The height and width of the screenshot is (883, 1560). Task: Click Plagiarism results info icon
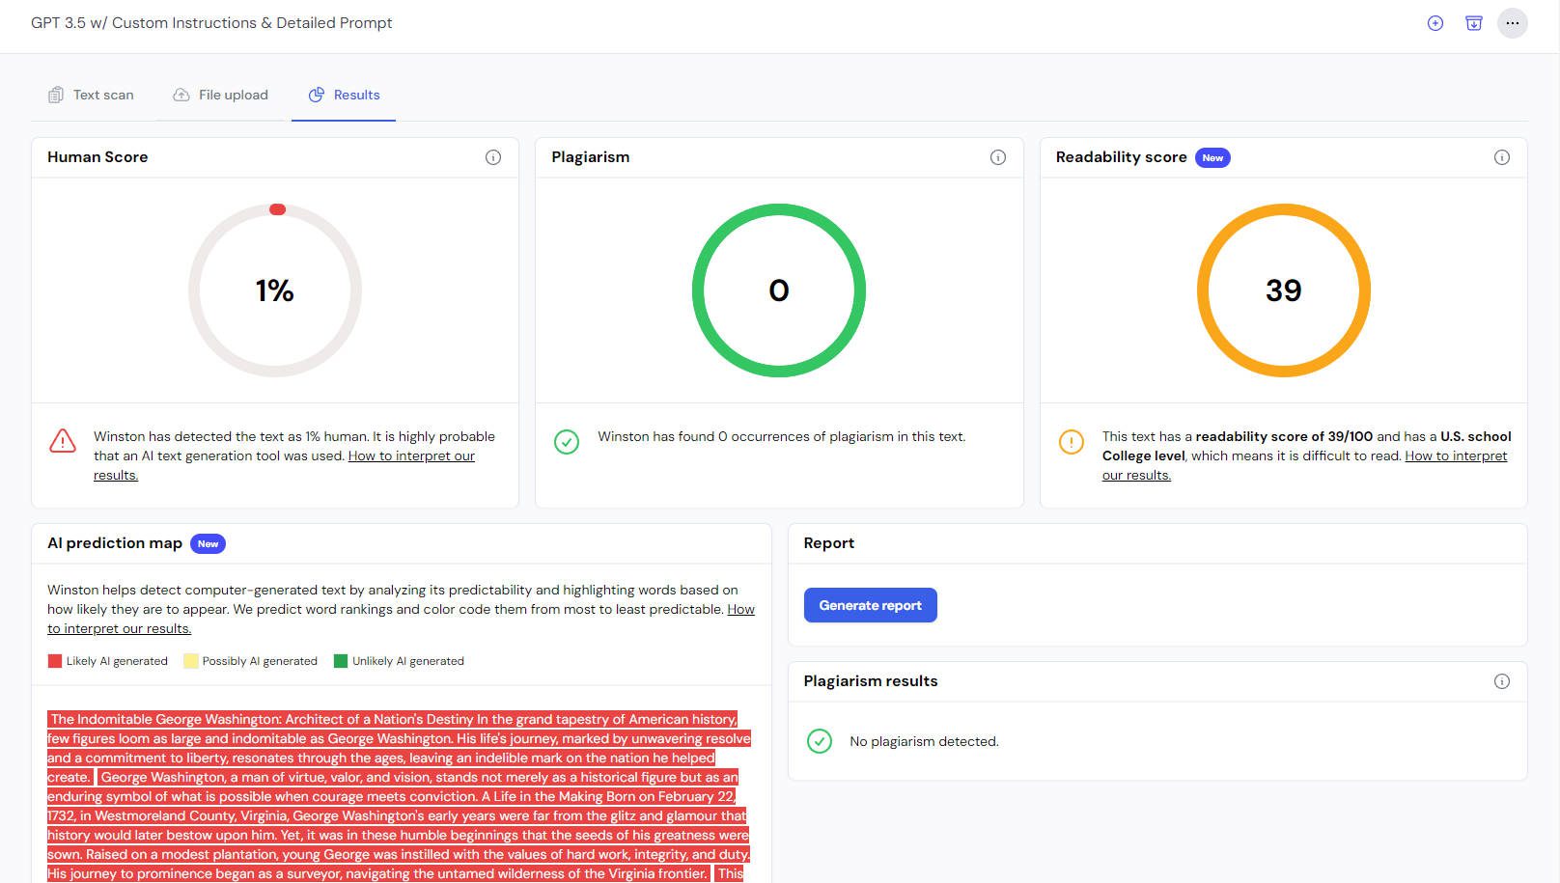point(1501,681)
